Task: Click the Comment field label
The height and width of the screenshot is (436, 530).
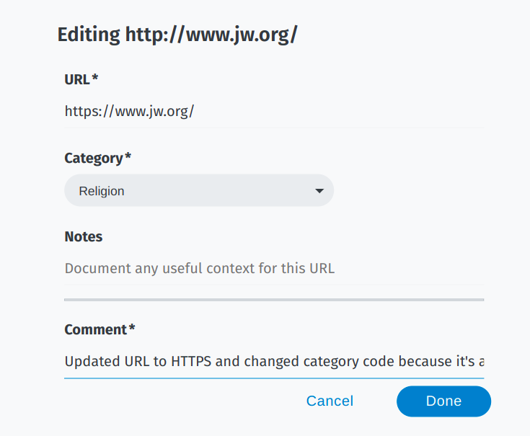Action: coord(95,329)
